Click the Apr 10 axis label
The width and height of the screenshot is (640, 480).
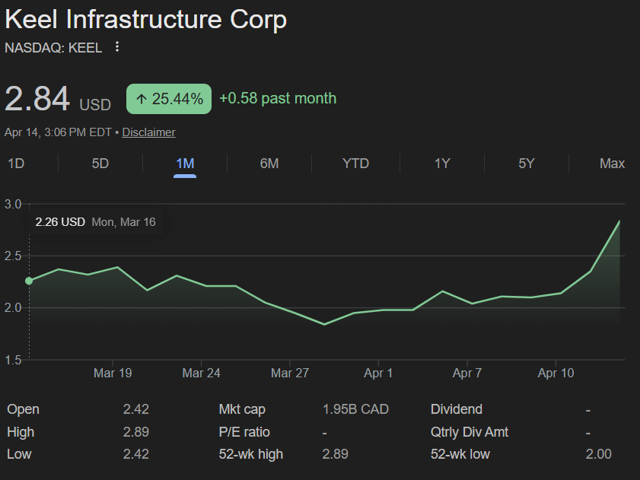556,373
